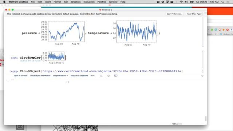Open the Window menu
The width and height of the screenshot is (233, 131).
point(113,2)
